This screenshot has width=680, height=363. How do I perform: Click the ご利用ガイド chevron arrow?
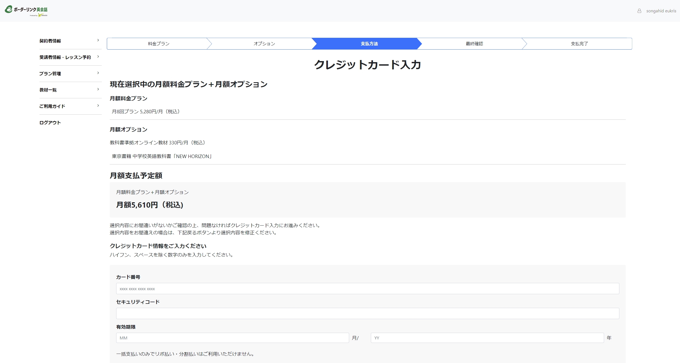coord(98,106)
